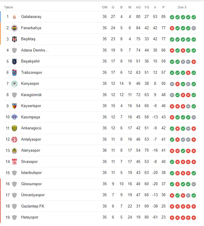Click the Trabzonspor team crest
The image size is (204, 226).
(x=14, y=73)
